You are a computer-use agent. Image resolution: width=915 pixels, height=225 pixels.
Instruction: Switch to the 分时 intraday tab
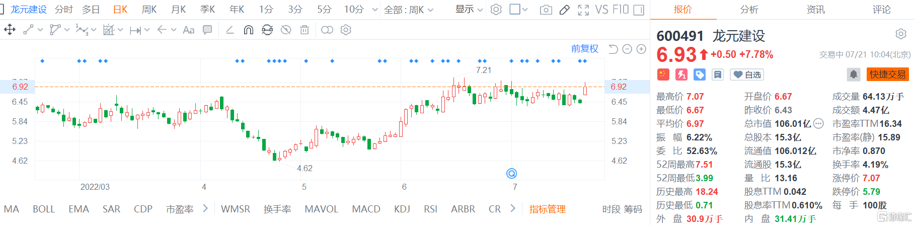coord(64,10)
